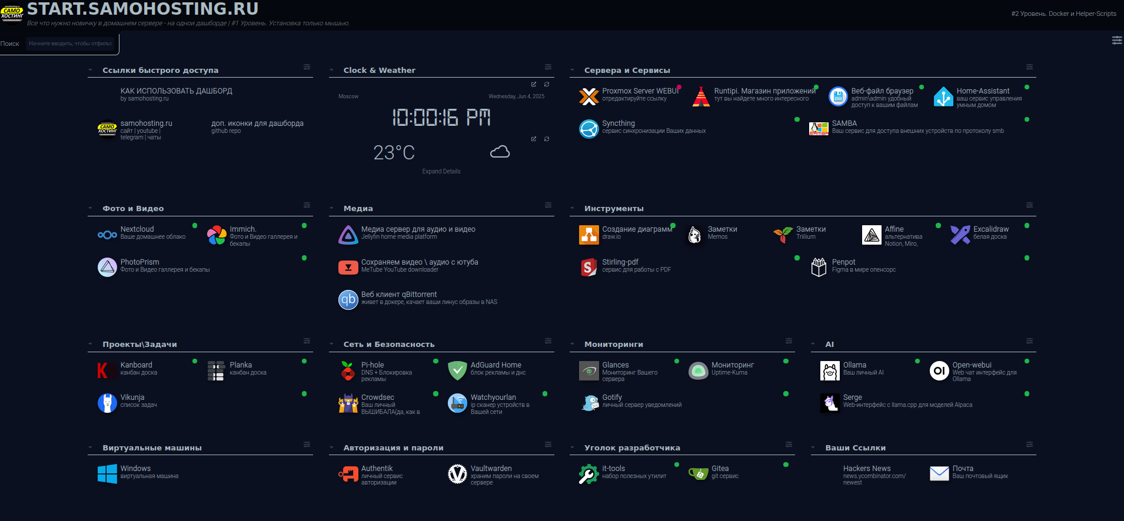Viewport: 1124px width, 521px height.
Task: Click the Stirling-pdf icon
Action: pos(588,268)
